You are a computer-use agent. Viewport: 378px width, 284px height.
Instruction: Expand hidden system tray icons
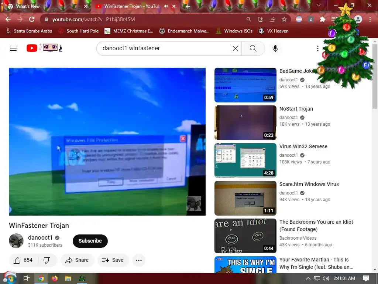click(308, 278)
